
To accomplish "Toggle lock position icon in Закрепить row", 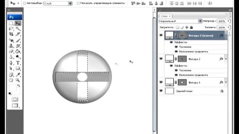I will [187, 27].
